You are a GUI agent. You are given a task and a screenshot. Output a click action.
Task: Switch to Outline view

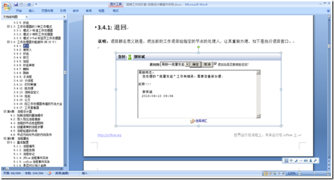(279, 173)
